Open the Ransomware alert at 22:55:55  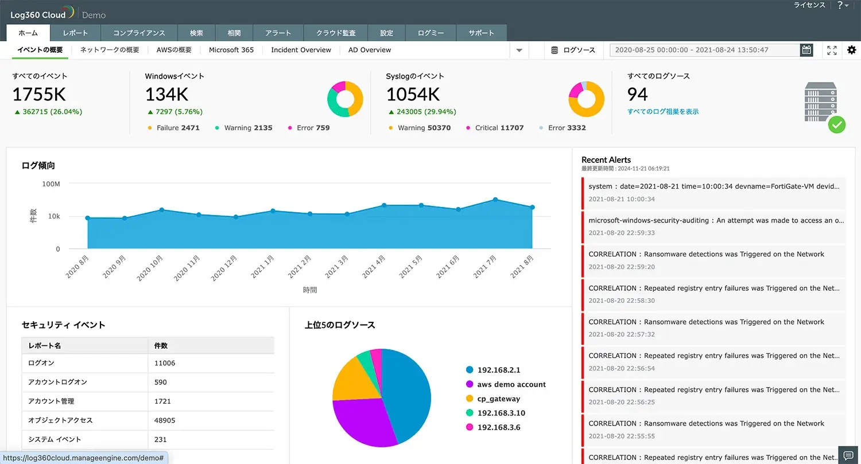click(x=713, y=429)
